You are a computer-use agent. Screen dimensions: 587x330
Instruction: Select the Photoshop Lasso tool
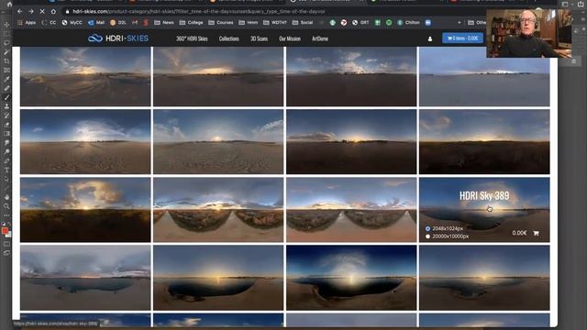tap(6, 43)
